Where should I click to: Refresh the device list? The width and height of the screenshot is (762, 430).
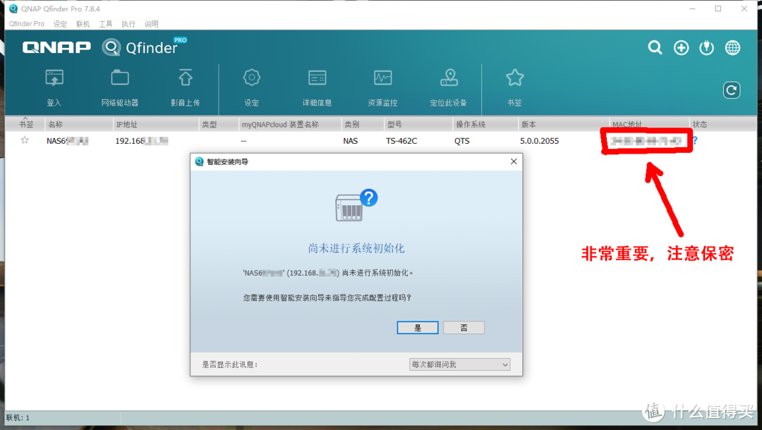732,90
